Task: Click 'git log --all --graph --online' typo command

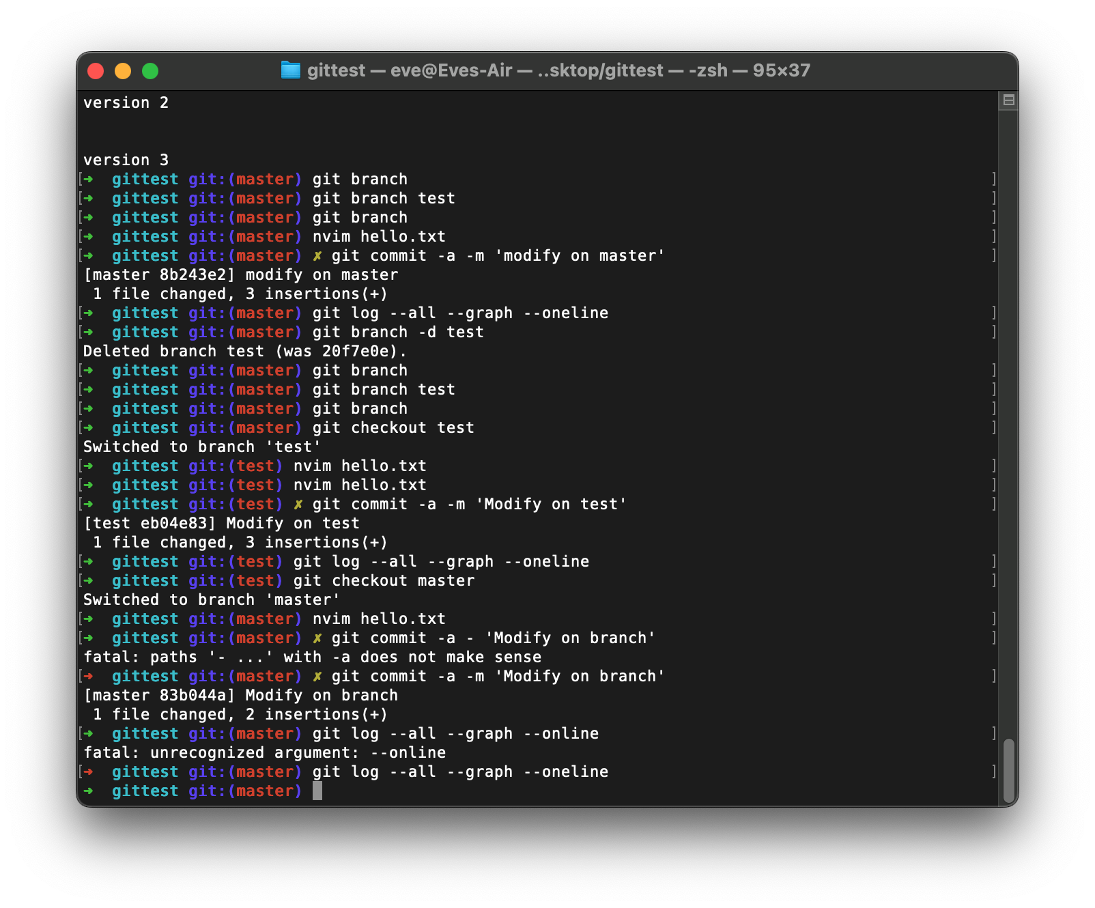Action: pyautogui.click(x=455, y=733)
